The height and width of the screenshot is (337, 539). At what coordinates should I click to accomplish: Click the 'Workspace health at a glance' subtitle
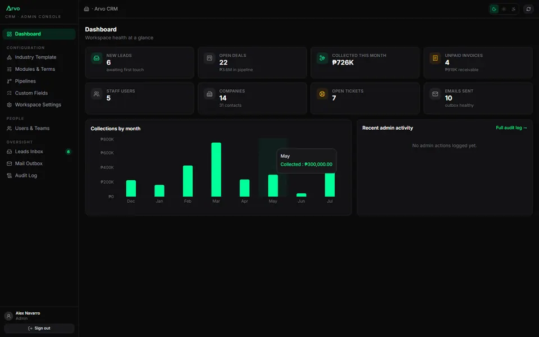coord(119,38)
